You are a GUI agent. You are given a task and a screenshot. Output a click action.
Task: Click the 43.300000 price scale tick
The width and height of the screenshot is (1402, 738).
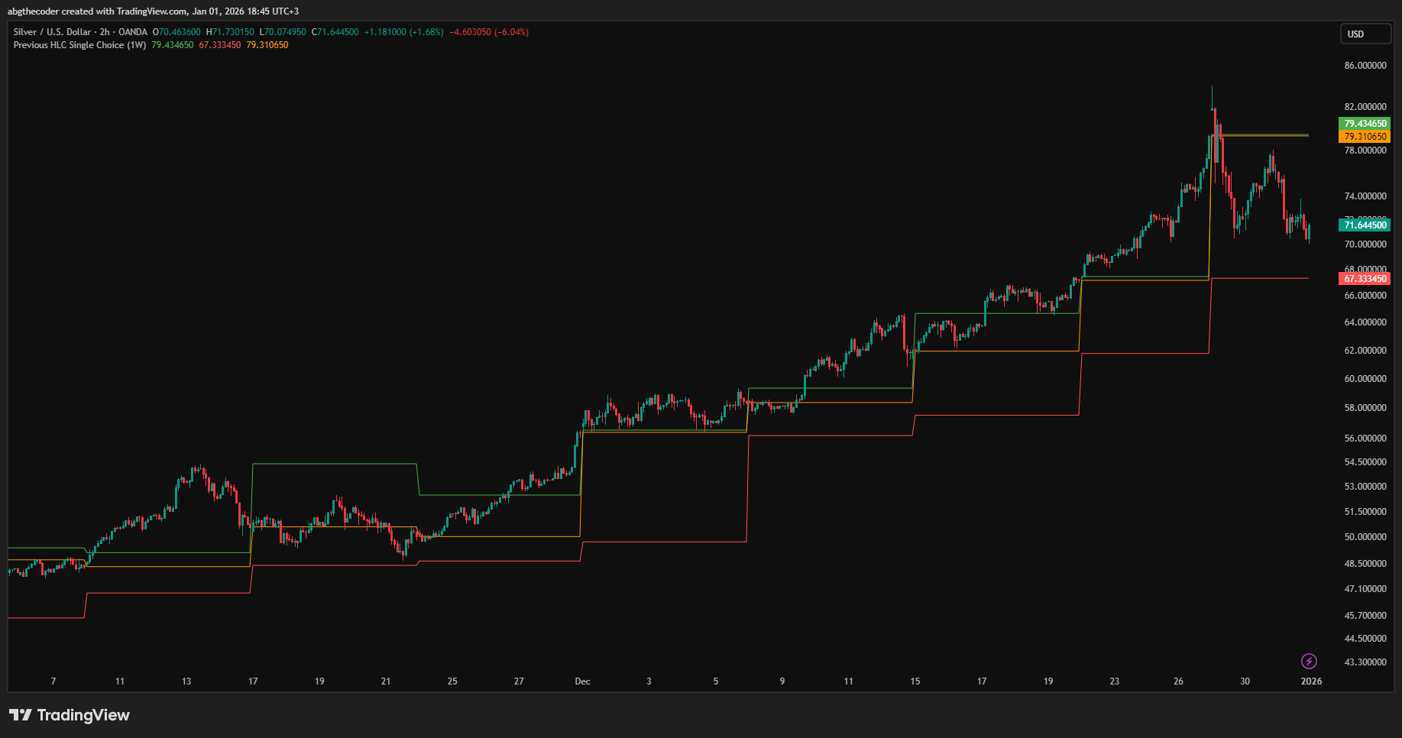click(x=1365, y=662)
